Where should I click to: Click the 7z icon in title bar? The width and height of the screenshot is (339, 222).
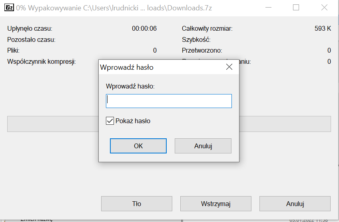[9, 8]
